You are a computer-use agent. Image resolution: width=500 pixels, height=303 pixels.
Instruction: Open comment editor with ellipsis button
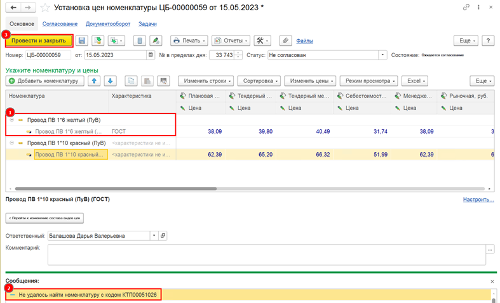490,249
